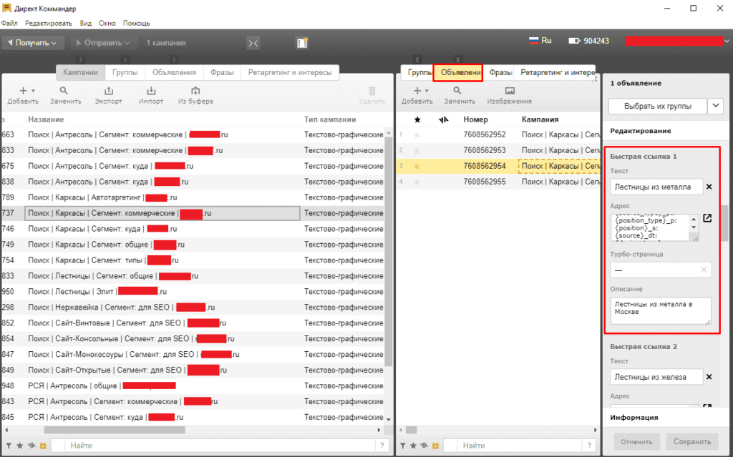Open the Помощь menu

point(137,23)
